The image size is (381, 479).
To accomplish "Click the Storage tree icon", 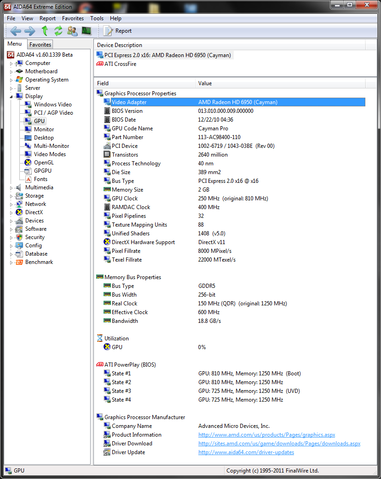I will tap(19, 195).
